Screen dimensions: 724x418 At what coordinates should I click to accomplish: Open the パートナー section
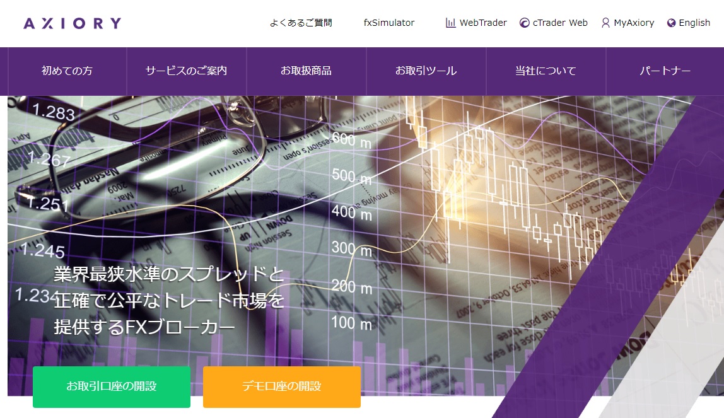point(665,71)
